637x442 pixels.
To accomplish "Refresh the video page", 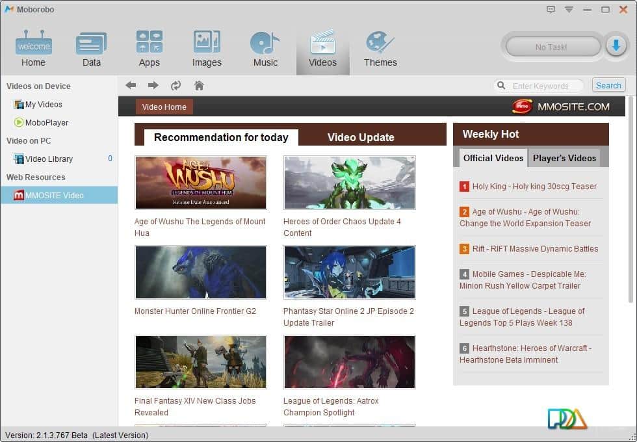I will [x=175, y=86].
